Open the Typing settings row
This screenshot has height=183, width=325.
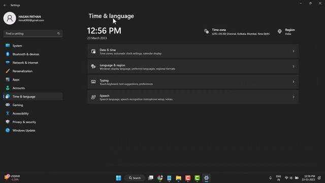(x=193, y=82)
